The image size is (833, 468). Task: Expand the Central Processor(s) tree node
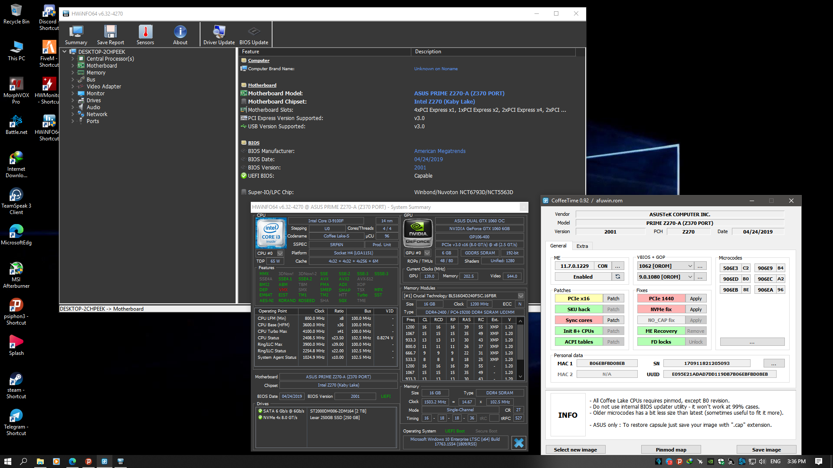72,58
